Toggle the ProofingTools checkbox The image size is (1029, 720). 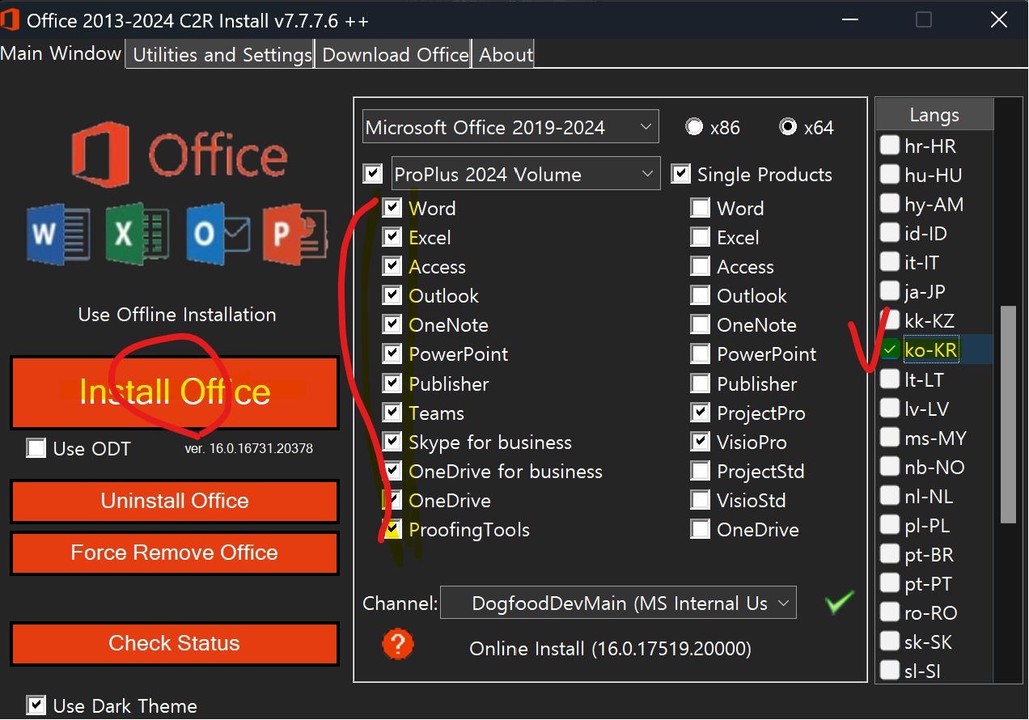click(x=392, y=530)
